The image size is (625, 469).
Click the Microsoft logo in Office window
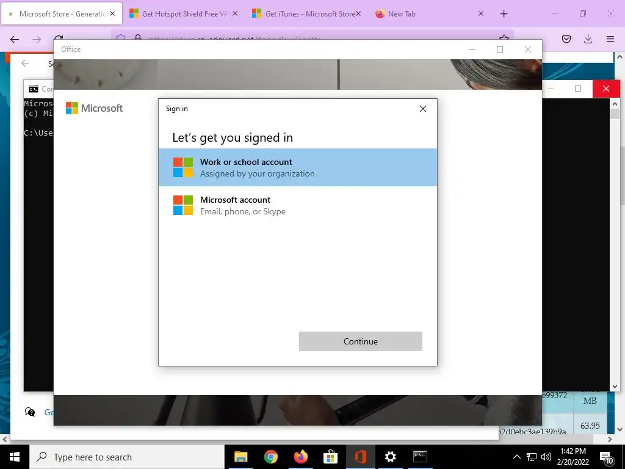95,108
